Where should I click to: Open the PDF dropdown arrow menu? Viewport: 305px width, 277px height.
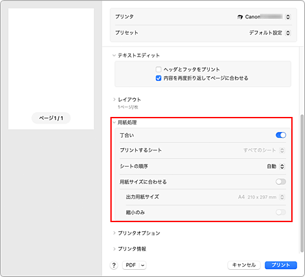[142, 265]
